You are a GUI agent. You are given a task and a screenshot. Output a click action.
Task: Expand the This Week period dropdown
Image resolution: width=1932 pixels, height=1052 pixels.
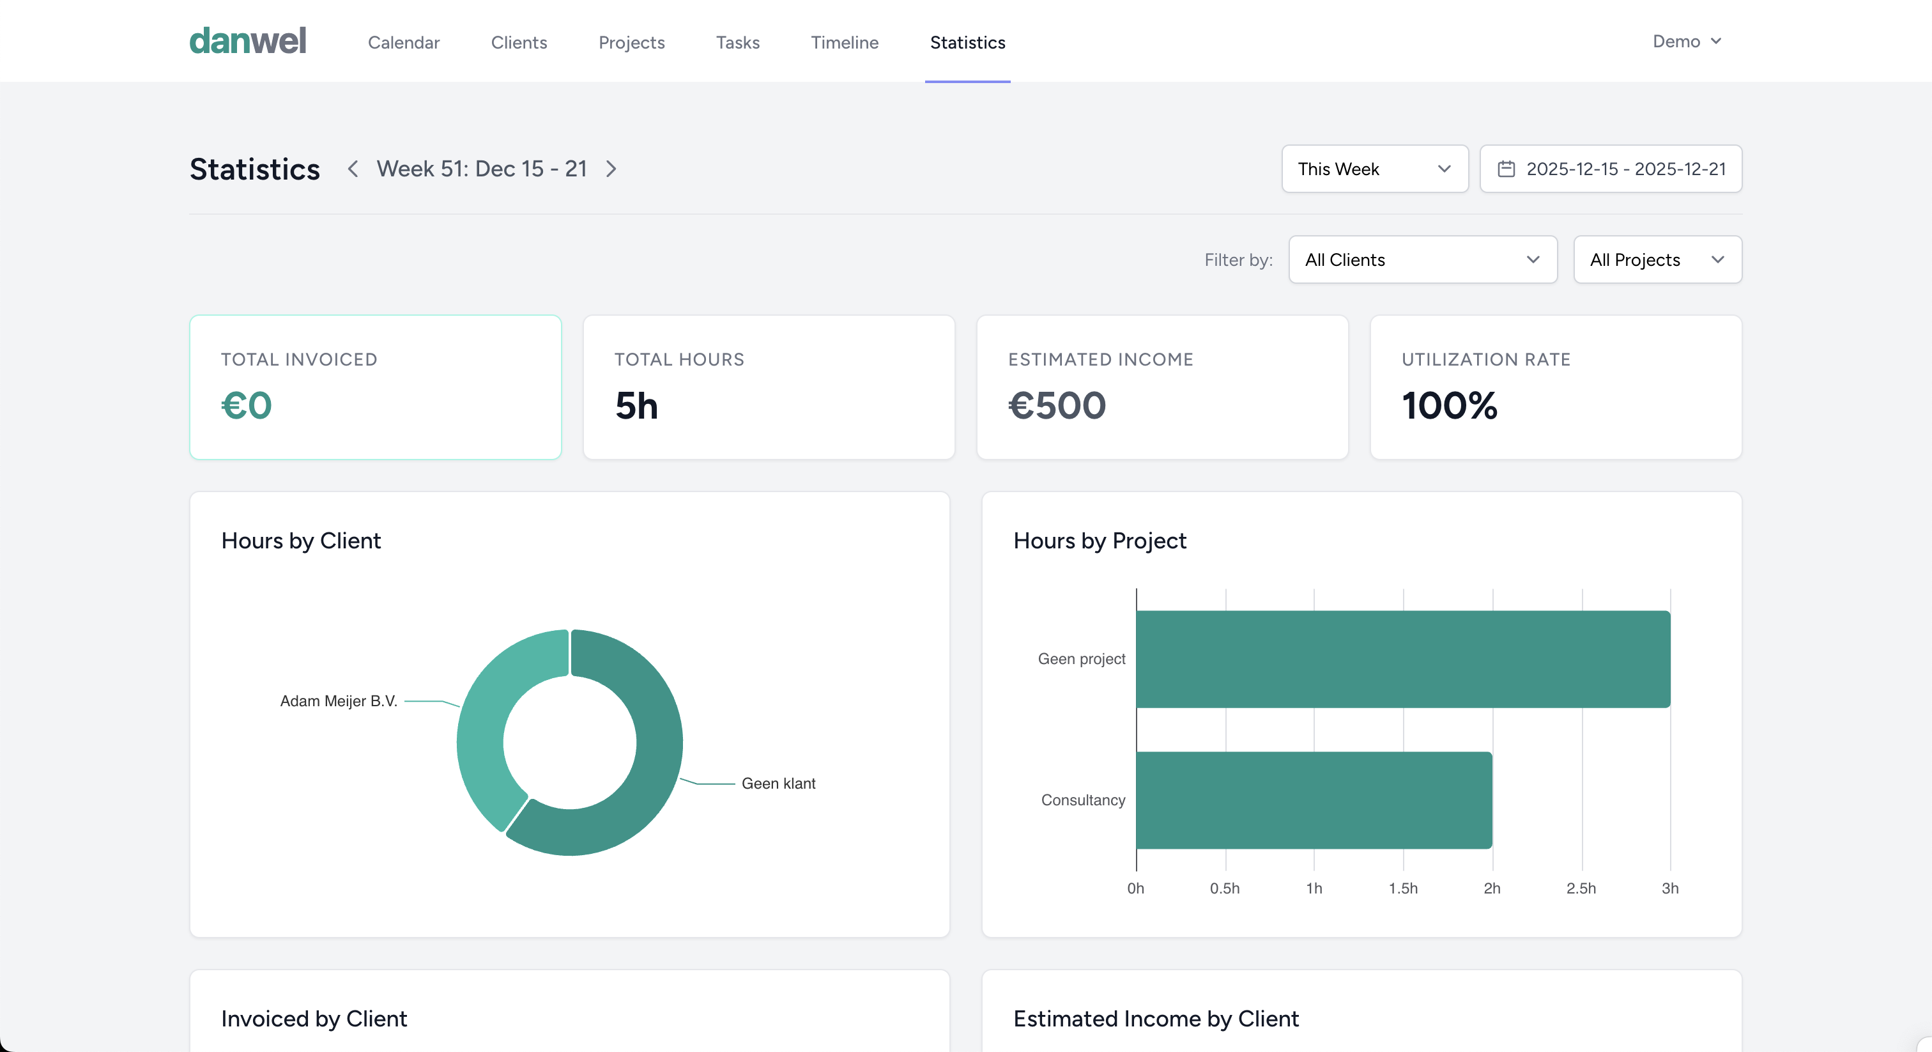tap(1374, 169)
